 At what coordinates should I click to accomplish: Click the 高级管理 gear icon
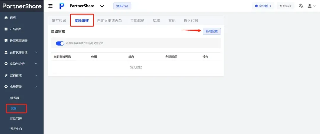[6, 87]
